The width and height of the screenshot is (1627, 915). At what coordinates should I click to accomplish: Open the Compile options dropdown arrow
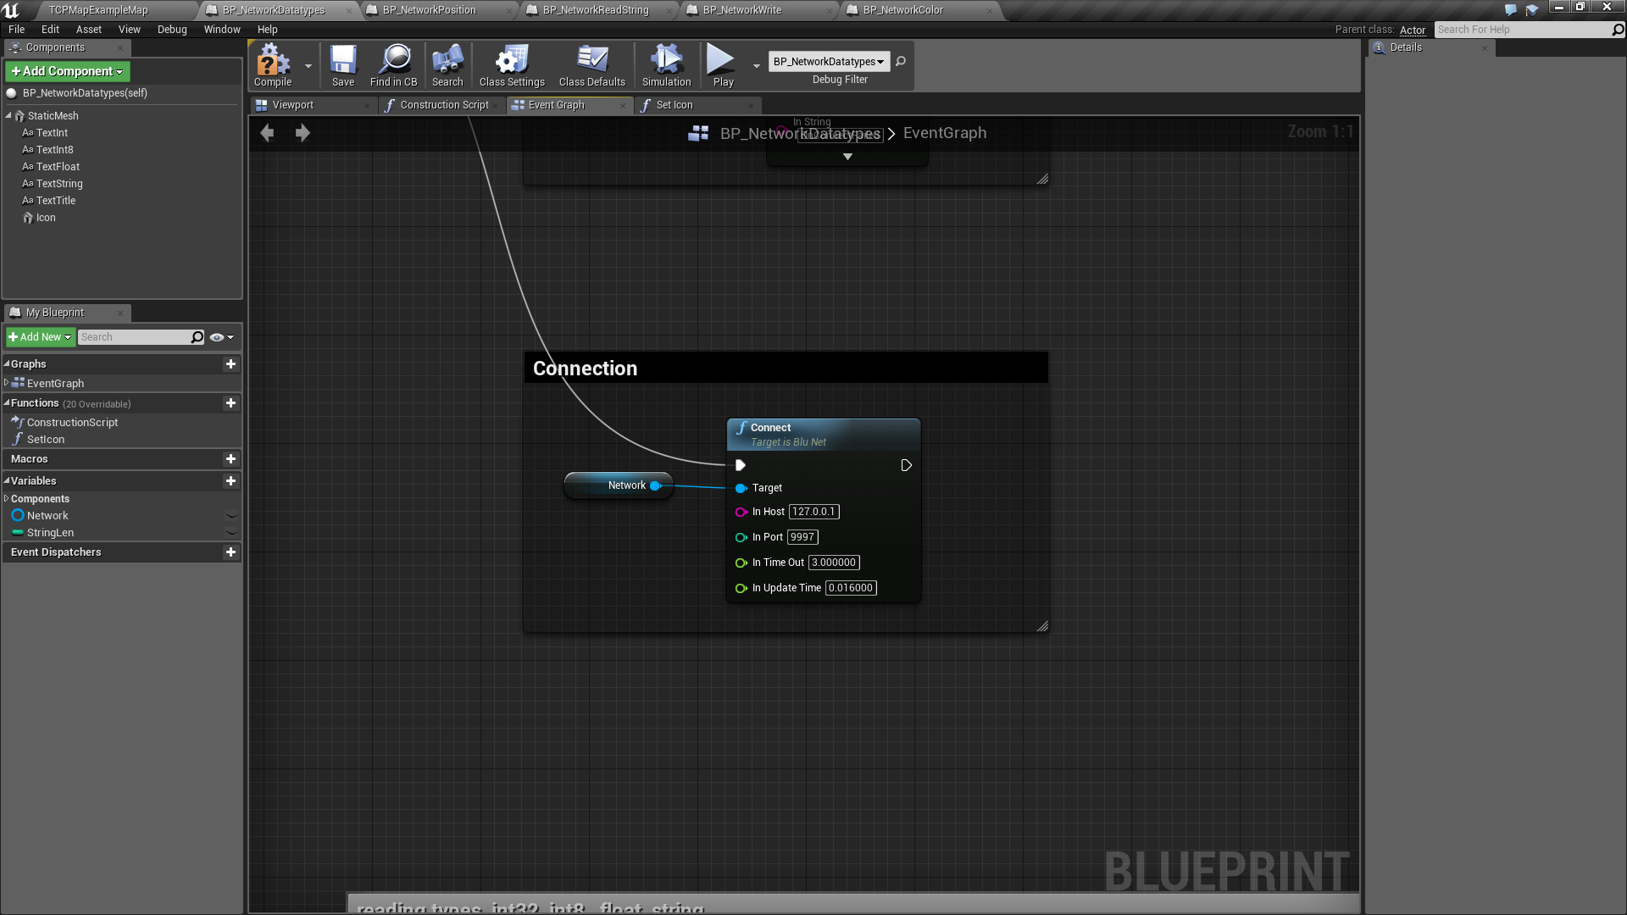(308, 66)
